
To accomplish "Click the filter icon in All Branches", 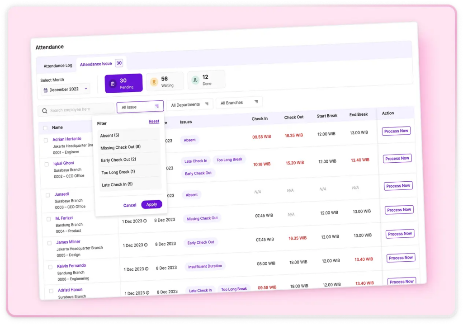I will [256, 102].
